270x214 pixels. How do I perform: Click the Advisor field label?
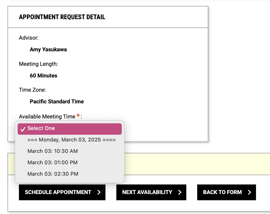pyautogui.click(x=29, y=38)
